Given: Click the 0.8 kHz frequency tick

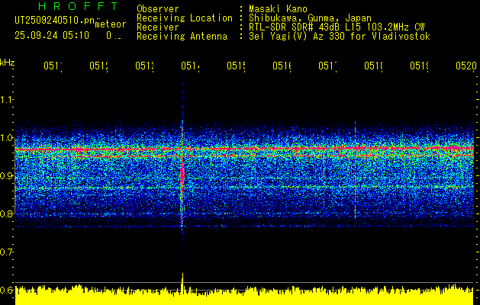Looking at the screenshot, I should [x=7, y=214].
